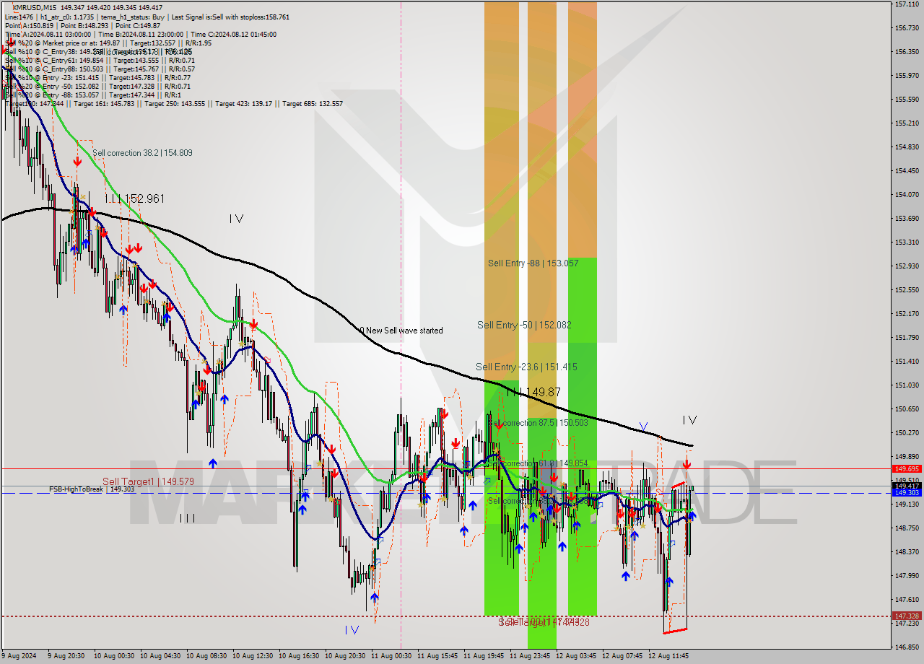The width and height of the screenshot is (924, 664).
Task: Click the 146.850 price axis value
Action: click(x=907, y=647)
